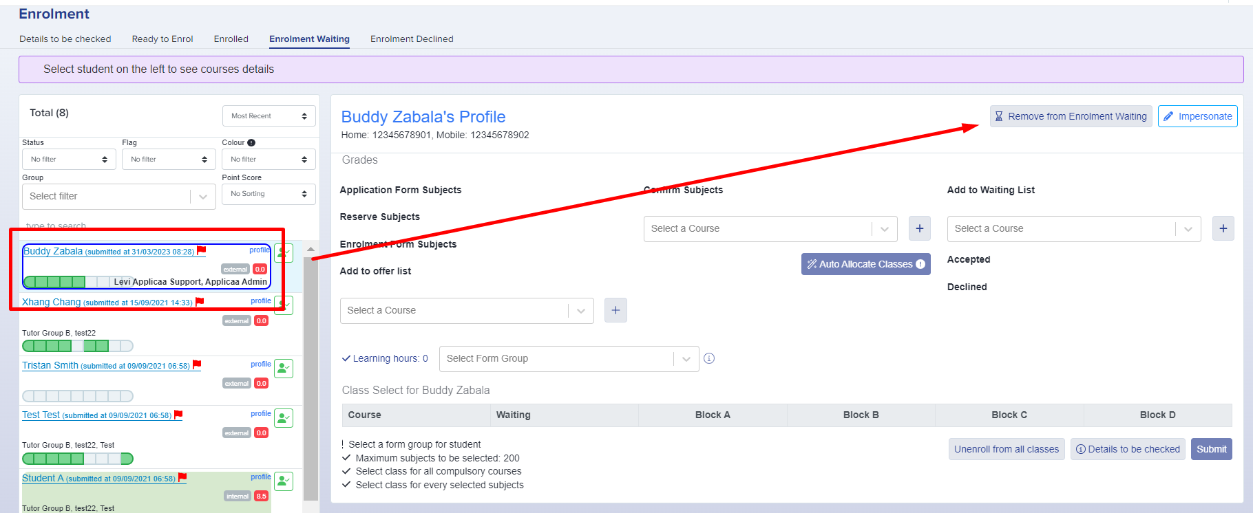Click red flag next to Xhang Chang

(x=200, y=301)
